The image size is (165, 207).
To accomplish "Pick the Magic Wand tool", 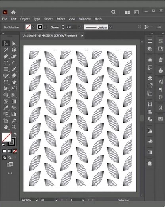I will (6, 50).
